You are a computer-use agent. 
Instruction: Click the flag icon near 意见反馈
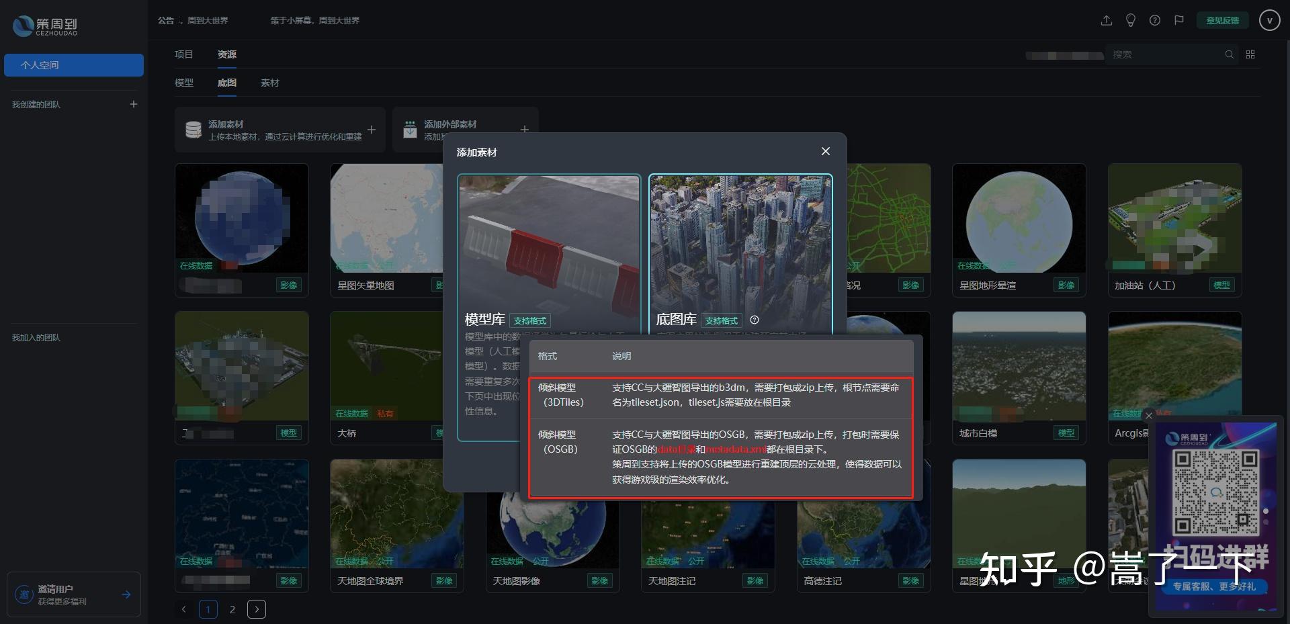pyautogui.click(x=1178, y=20)
